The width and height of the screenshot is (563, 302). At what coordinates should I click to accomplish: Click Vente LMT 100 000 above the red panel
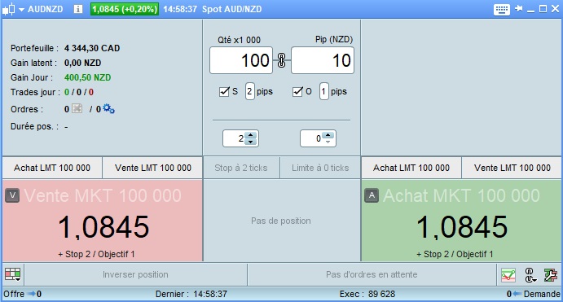point(153,168)
